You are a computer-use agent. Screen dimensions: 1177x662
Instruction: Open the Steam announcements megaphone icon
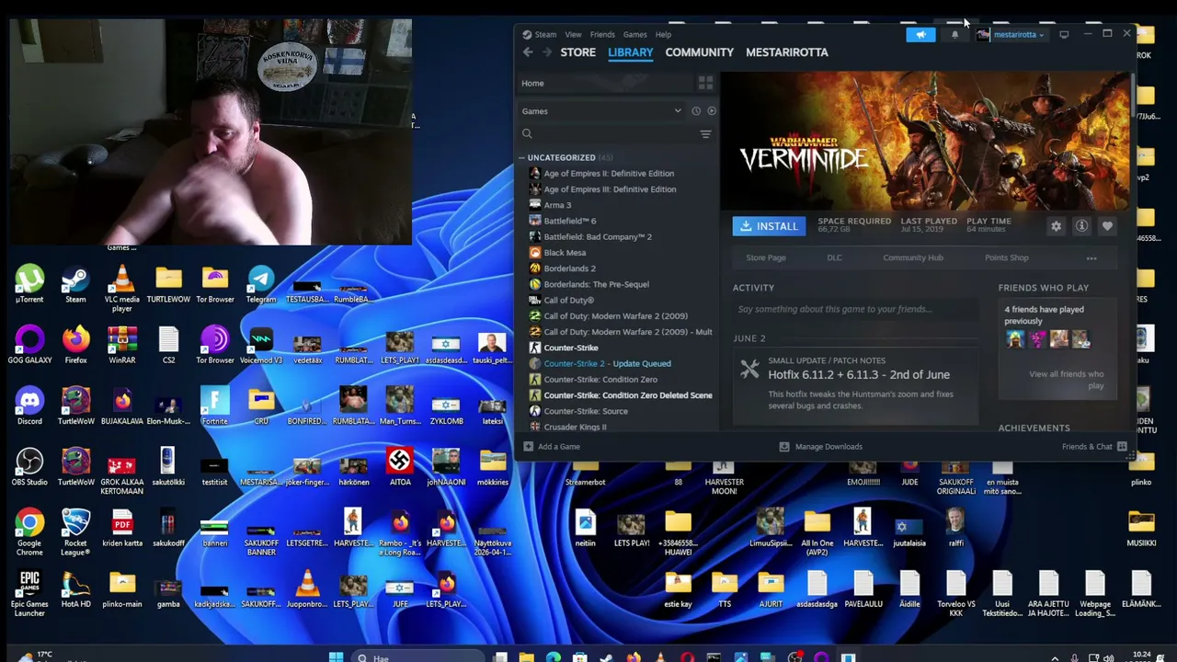920,35
